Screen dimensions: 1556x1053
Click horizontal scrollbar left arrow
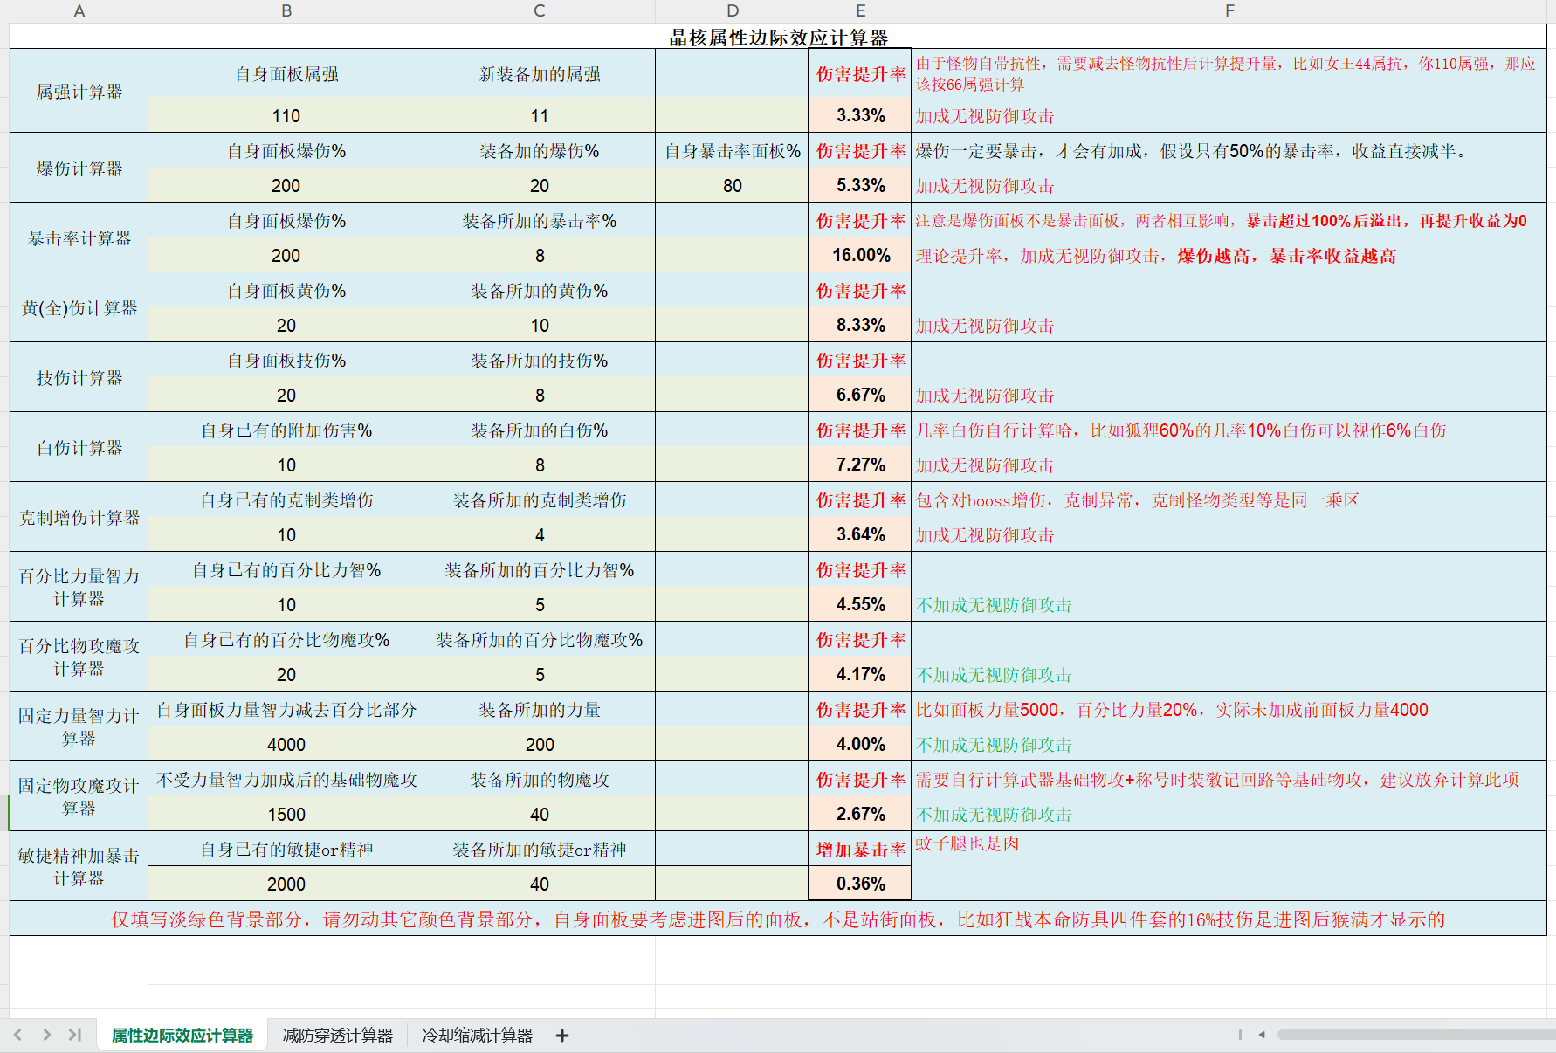[1262, 1035]
